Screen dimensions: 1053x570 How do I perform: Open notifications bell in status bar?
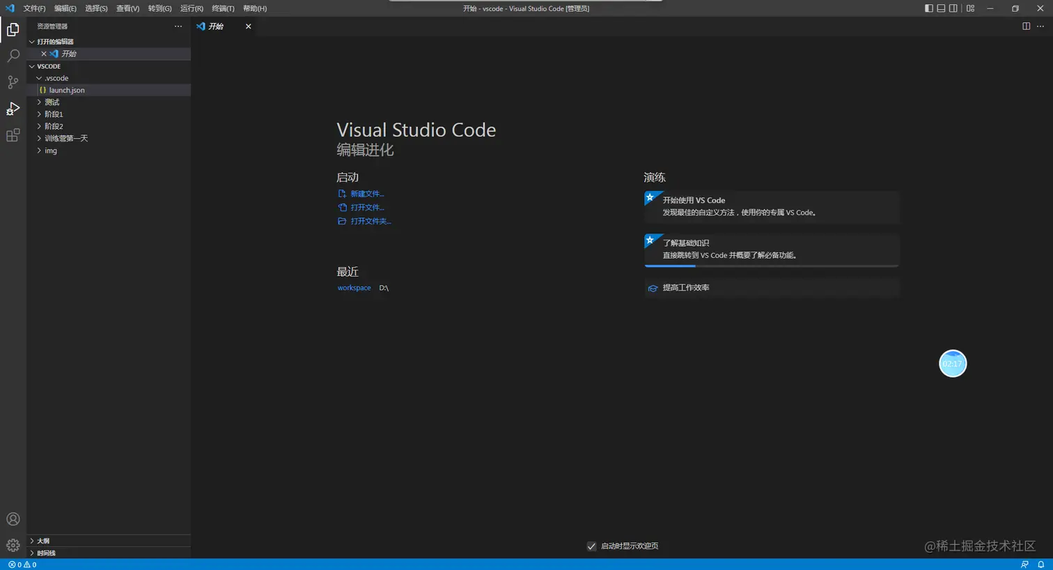(1041, 564)
